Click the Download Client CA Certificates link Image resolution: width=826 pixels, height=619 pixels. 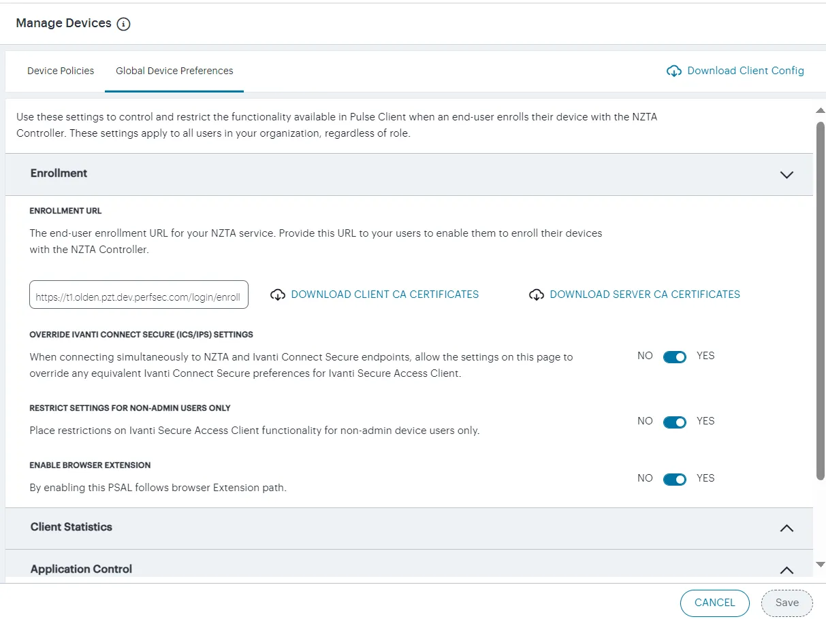click(385, 295)
